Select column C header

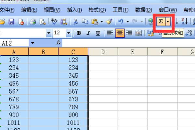(73, 51)
